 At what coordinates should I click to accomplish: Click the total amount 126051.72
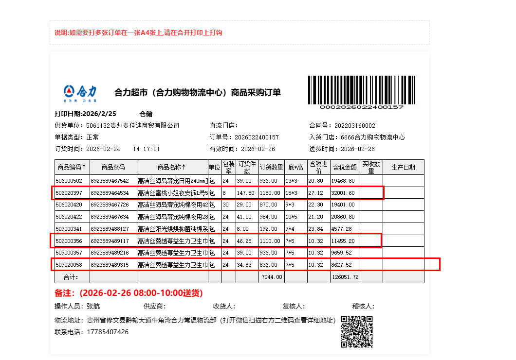coord(345,277)
